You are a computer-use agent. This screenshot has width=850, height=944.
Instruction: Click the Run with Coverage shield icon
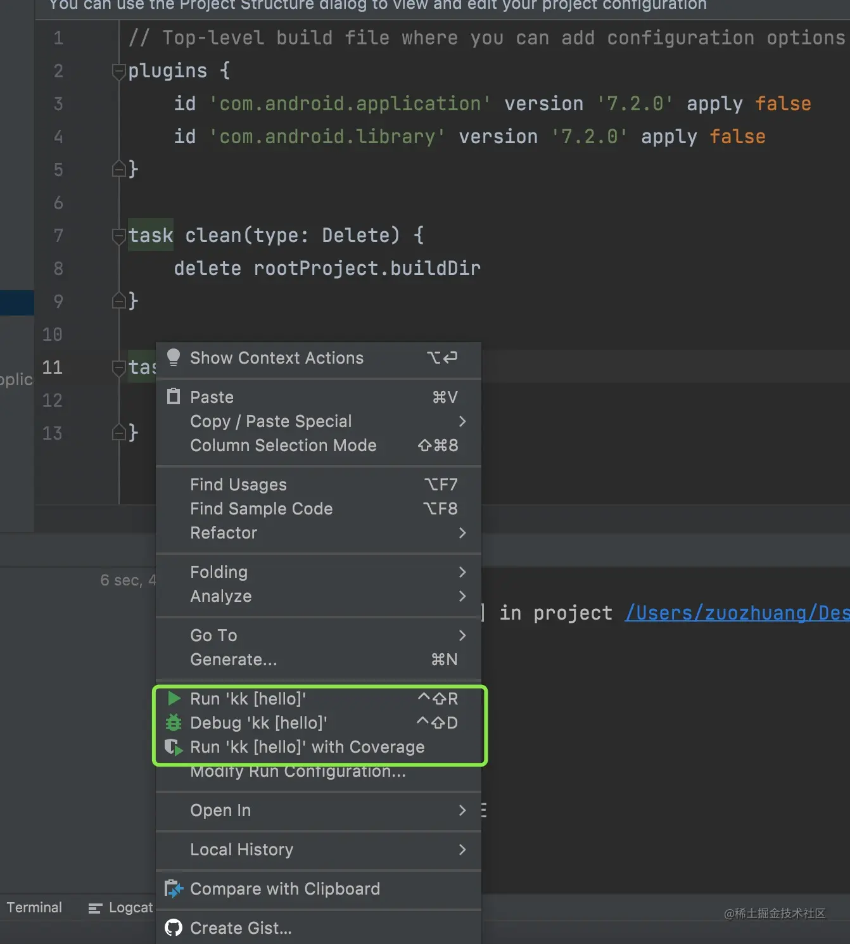(174, 747)
